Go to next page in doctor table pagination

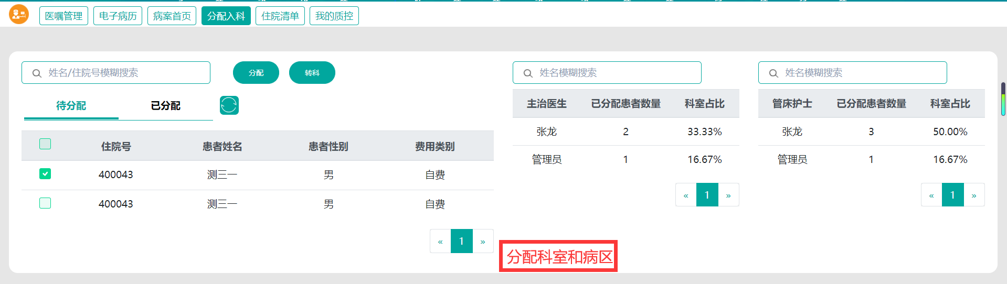tap(728, 195)
